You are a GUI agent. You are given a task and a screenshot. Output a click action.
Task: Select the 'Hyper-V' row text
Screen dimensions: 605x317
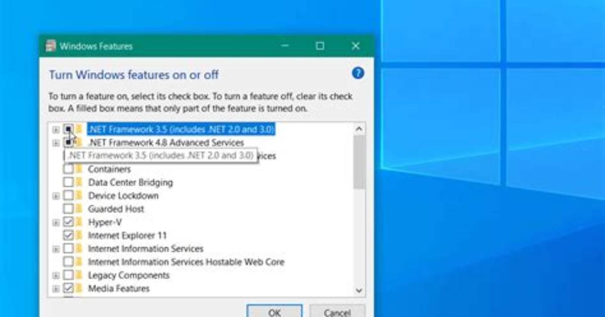105,222
